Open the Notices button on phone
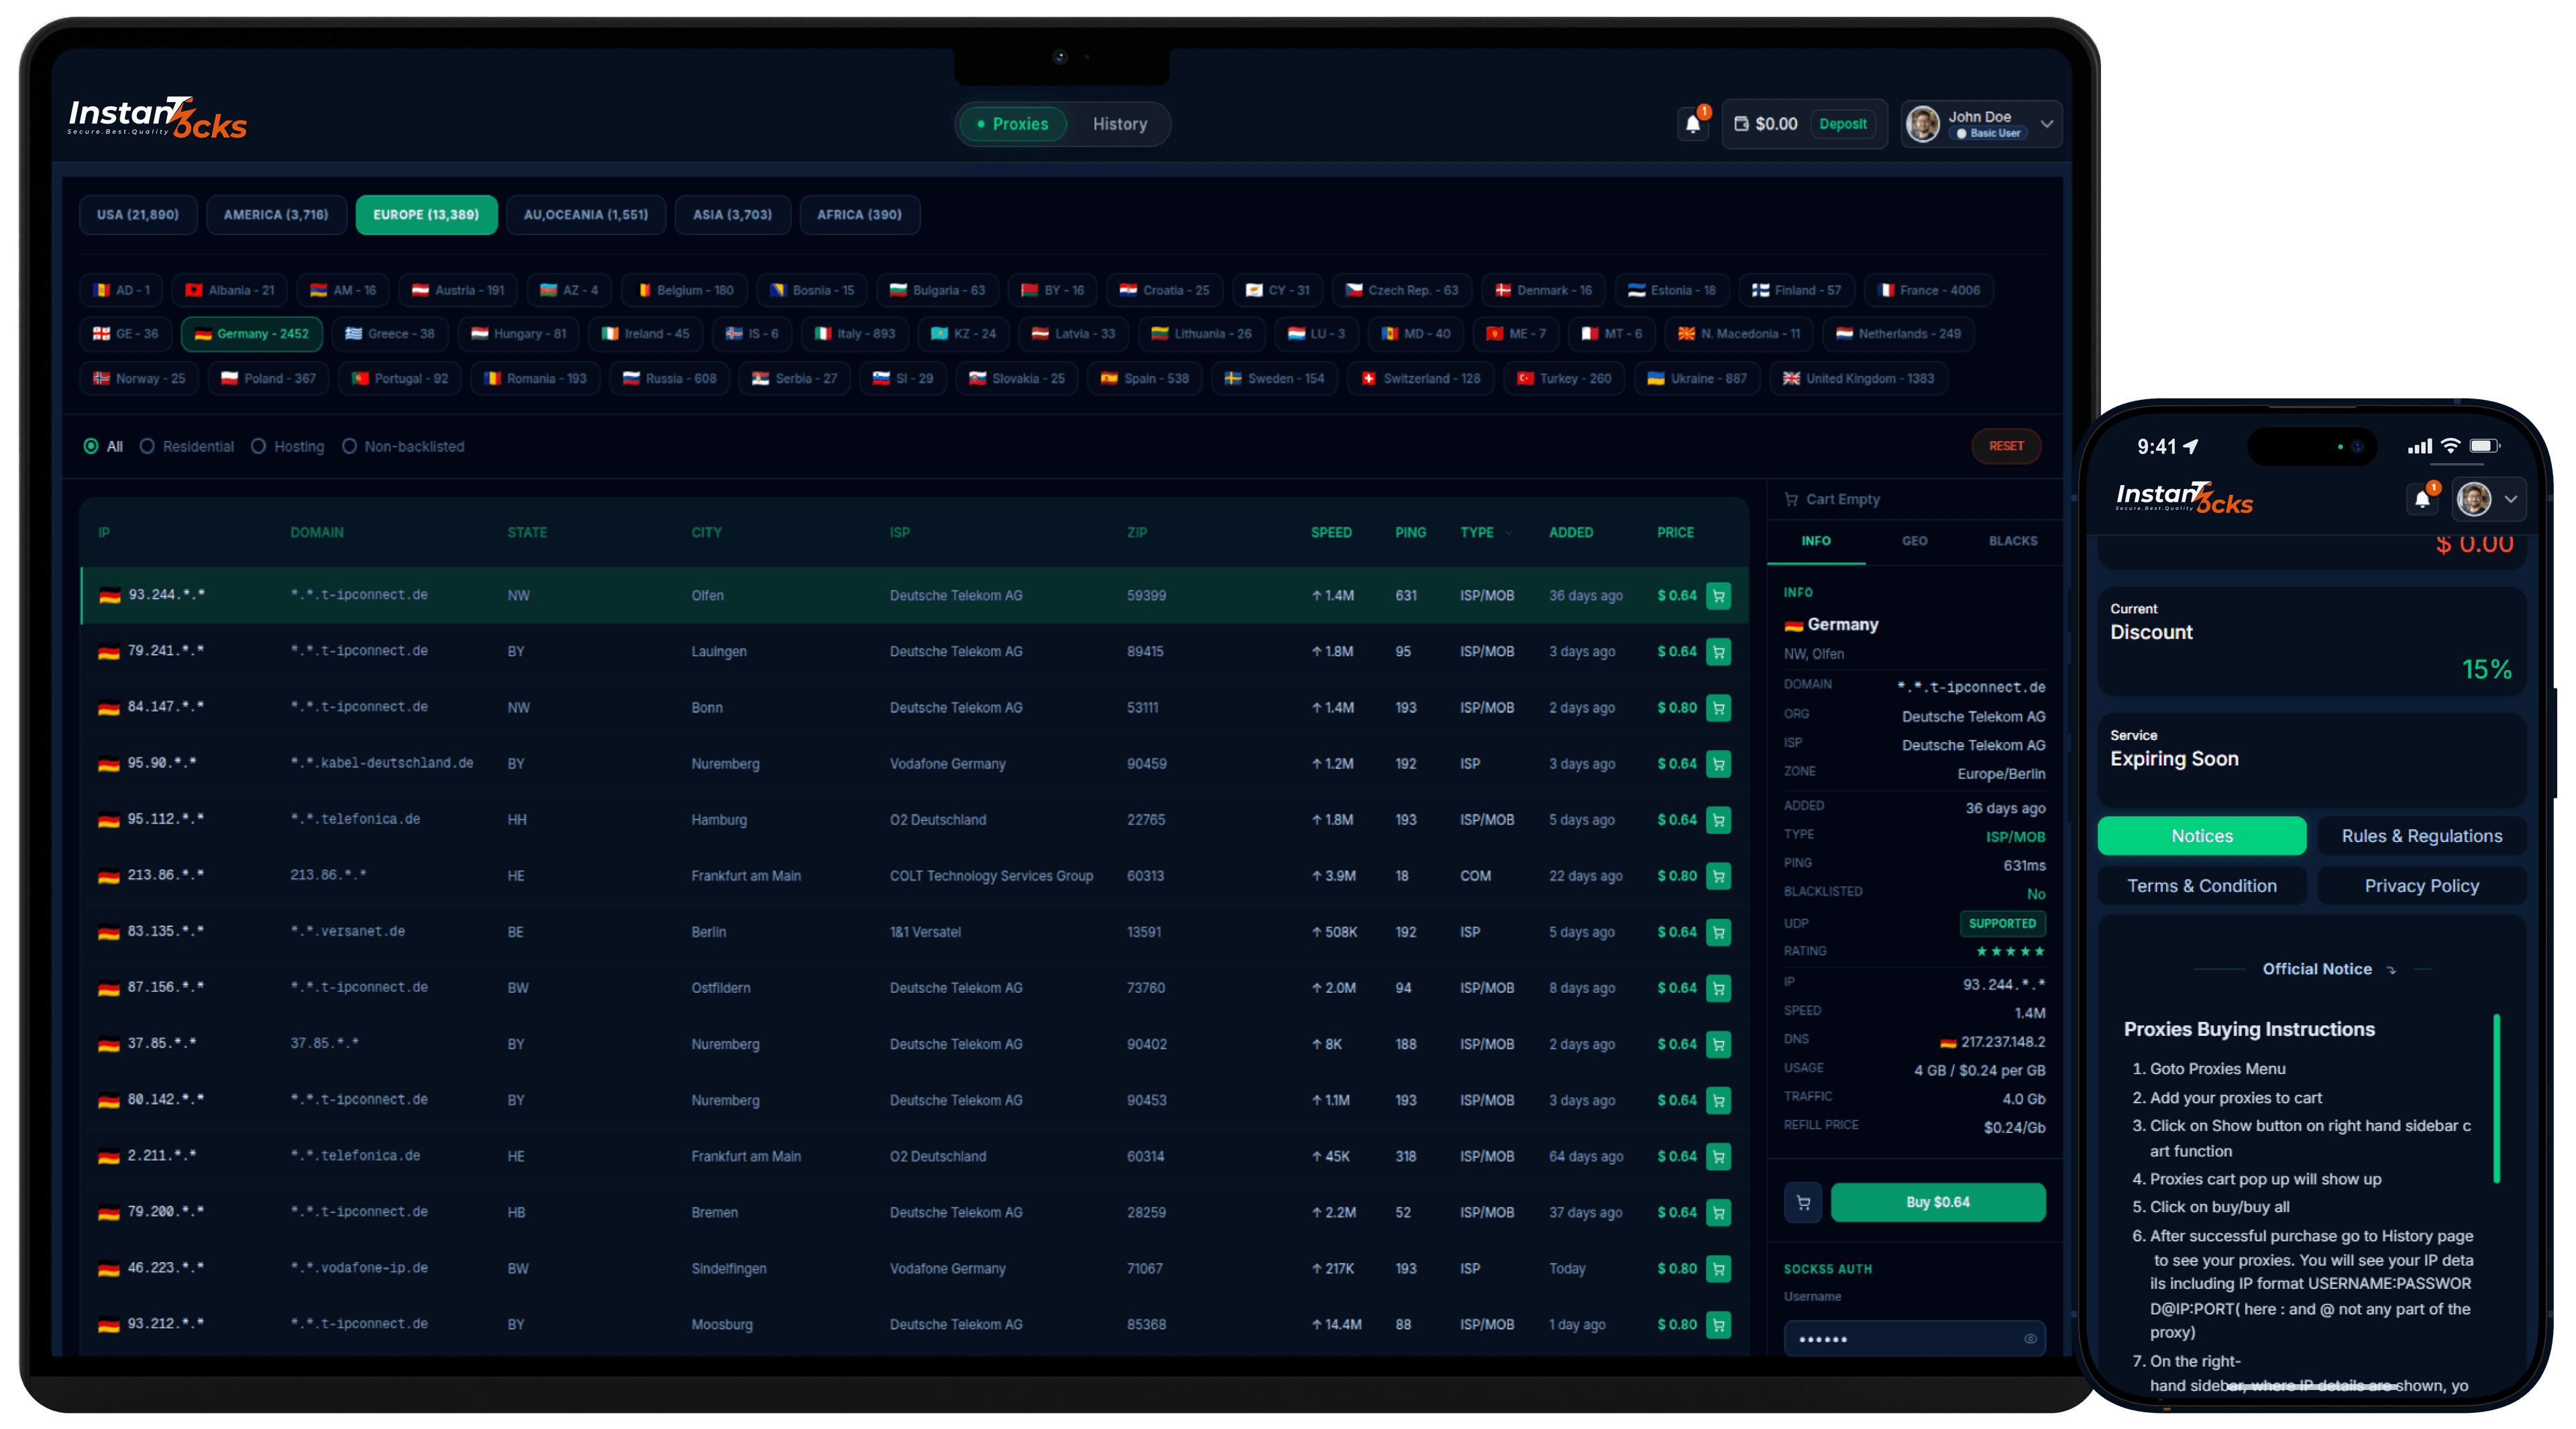The height and width of the screenshot is (1429, 2576). pos(2201,836)
